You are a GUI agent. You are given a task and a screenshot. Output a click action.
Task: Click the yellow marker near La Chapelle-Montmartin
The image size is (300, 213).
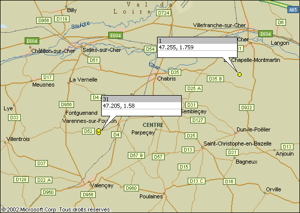[x=240, y=75]
